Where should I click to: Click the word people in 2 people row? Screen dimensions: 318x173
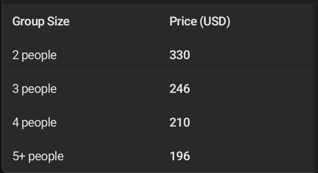39,56
